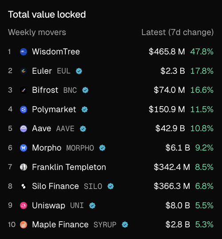
Task: Click the Polymarket logo icon
Action: click(24, 109)
